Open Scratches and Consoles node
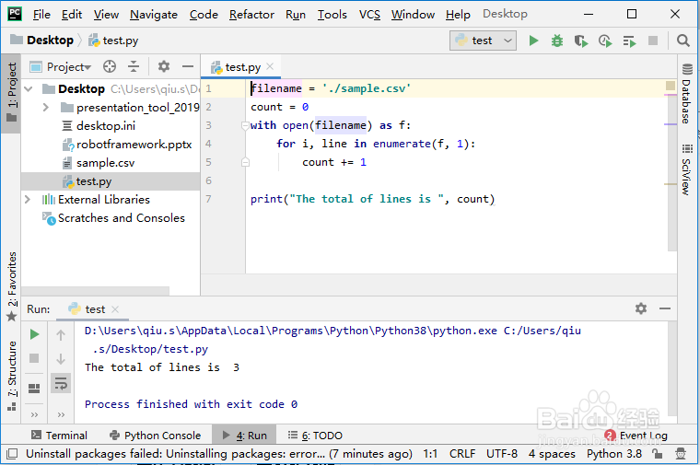Screen dimensions: 700x465 pyautogui.click(x=113, y=218)
